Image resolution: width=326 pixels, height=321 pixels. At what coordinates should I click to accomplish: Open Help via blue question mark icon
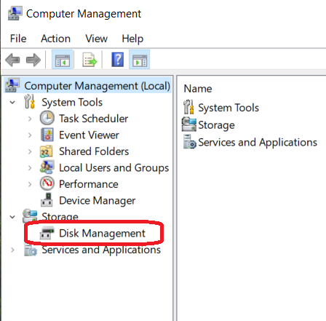[118, 60]
